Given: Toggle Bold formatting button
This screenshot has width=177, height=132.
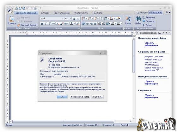Looking at the screenshot, I should pos(42,24).
